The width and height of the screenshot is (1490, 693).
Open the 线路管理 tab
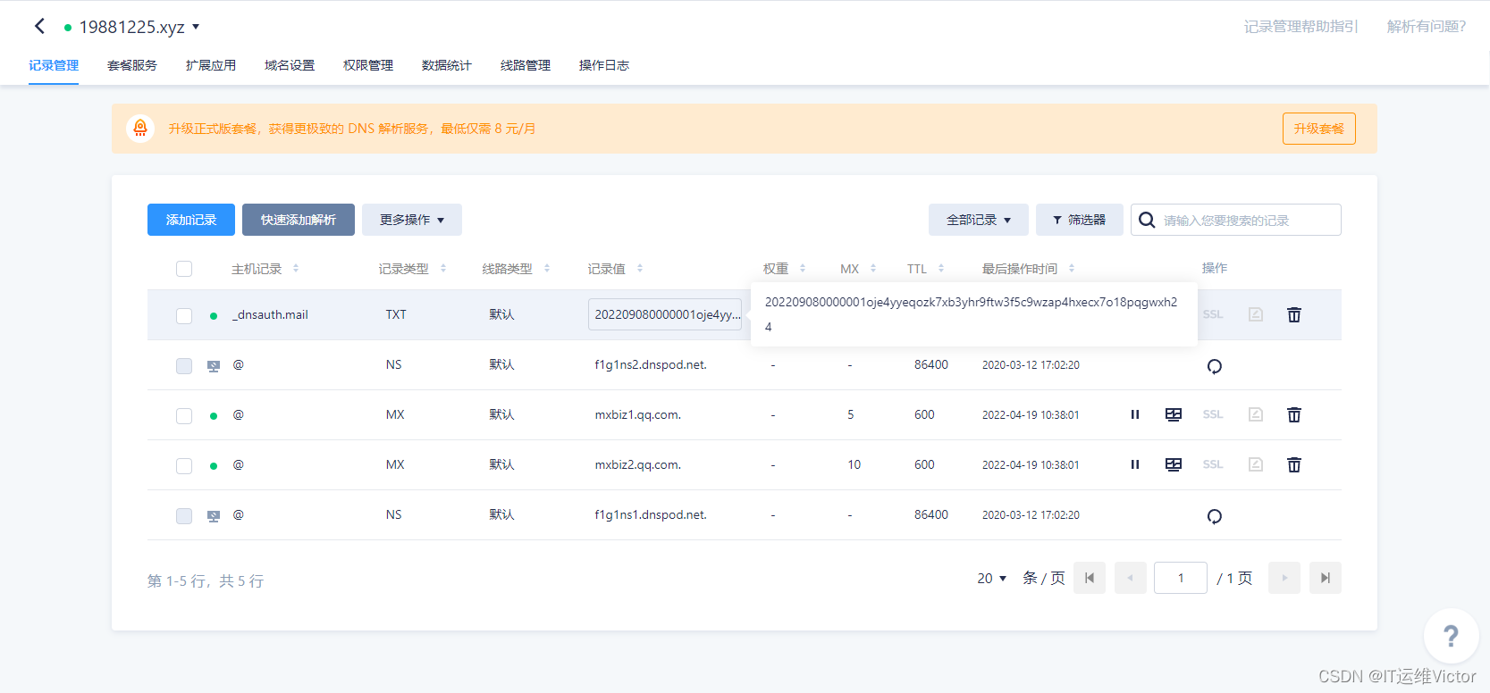click(526, 65)
